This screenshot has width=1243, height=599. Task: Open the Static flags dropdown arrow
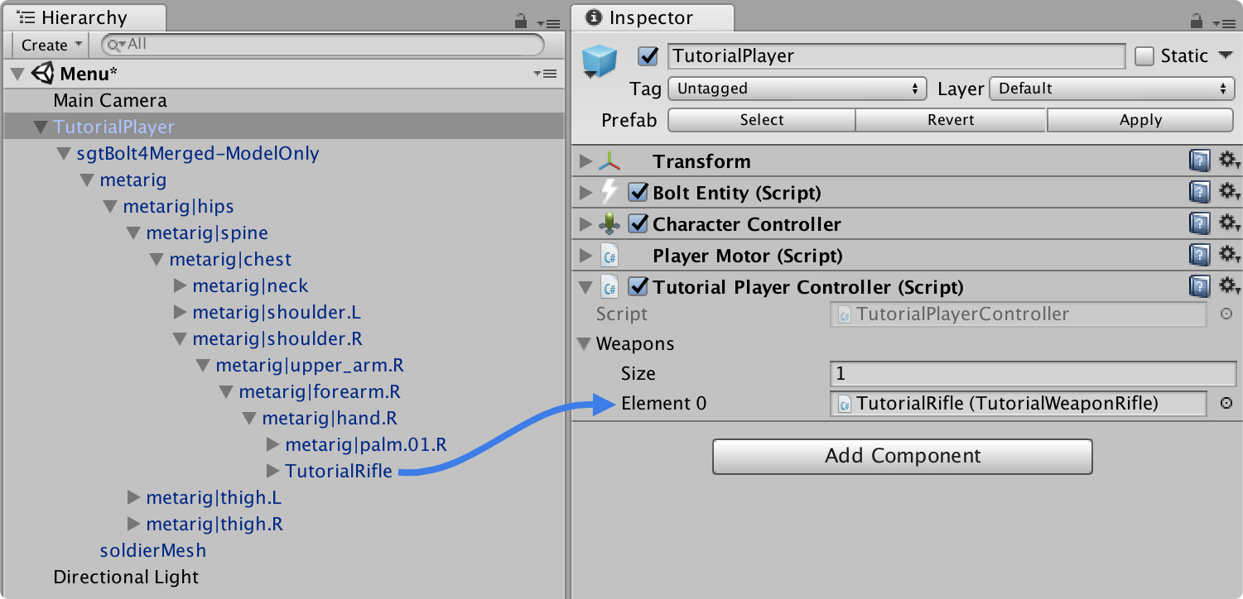1226,56
